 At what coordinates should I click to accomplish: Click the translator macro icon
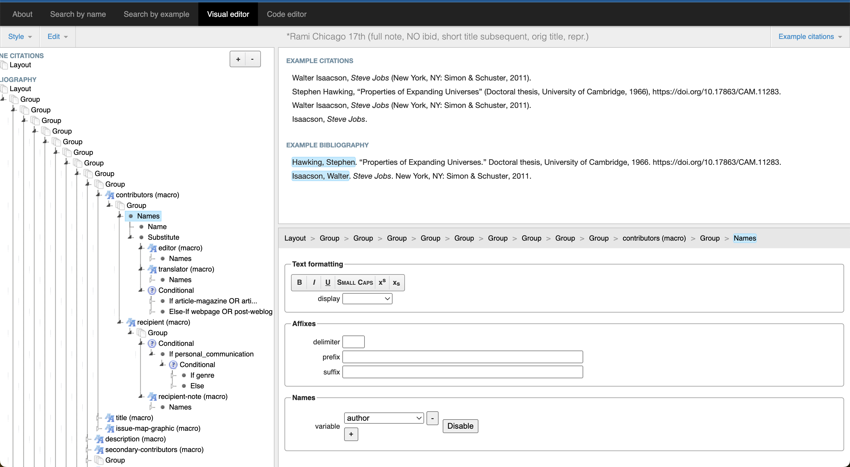[x=152, y=269]
